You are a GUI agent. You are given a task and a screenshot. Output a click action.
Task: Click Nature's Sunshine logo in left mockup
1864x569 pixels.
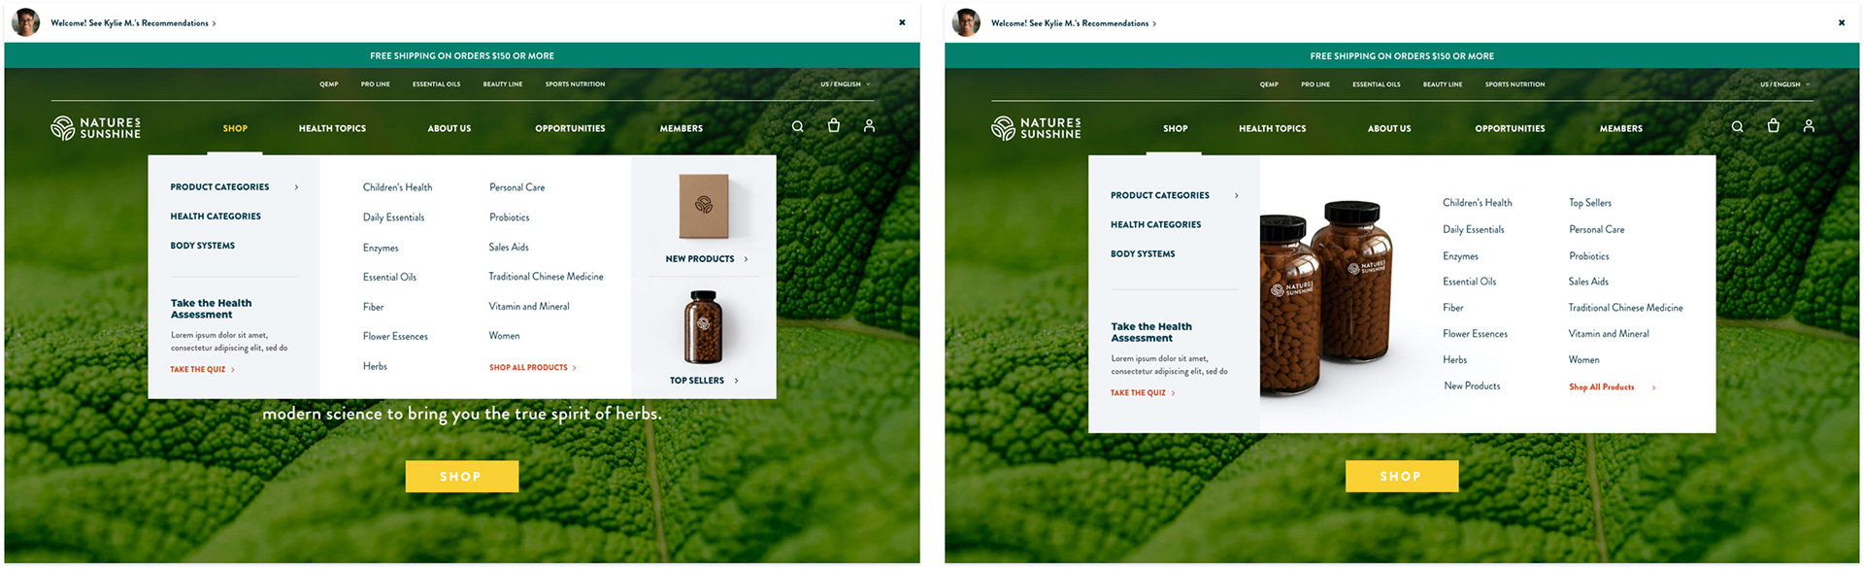96,128
